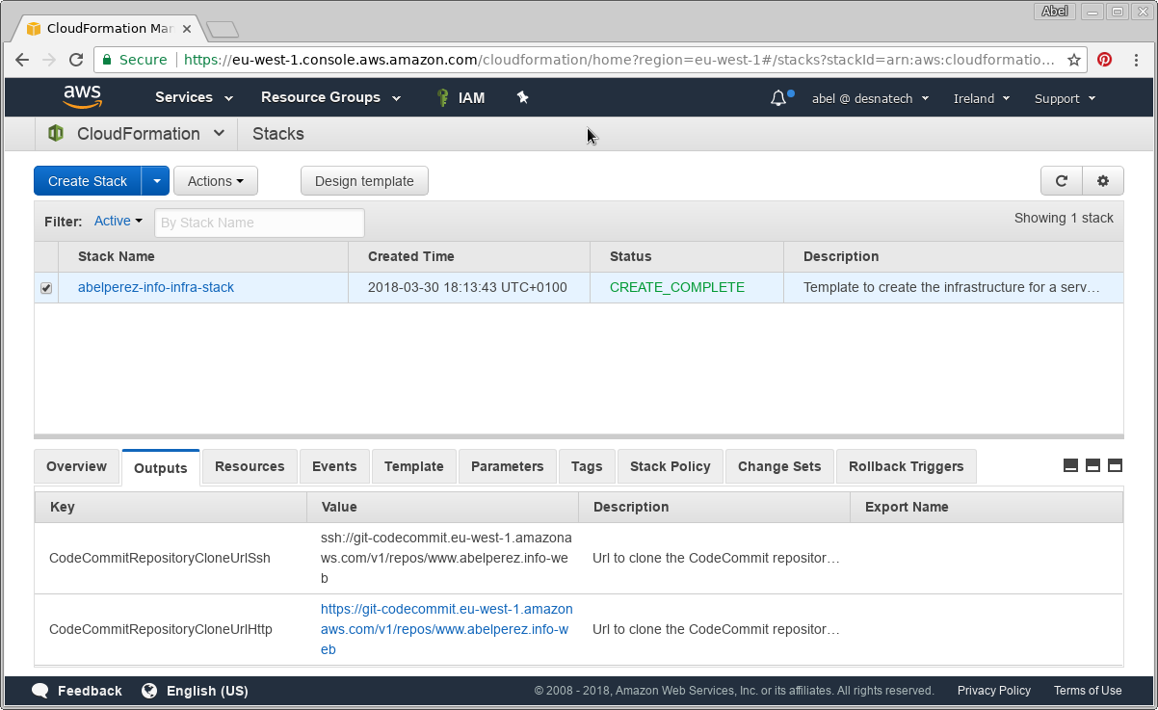Click the browser address bar URL
Screen dimensions: 1158x710
618,60
